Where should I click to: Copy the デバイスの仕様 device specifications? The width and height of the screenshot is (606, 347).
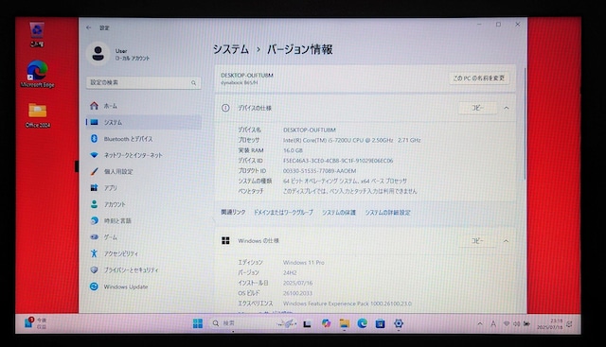pyautogui.click(x=477, y=108)
